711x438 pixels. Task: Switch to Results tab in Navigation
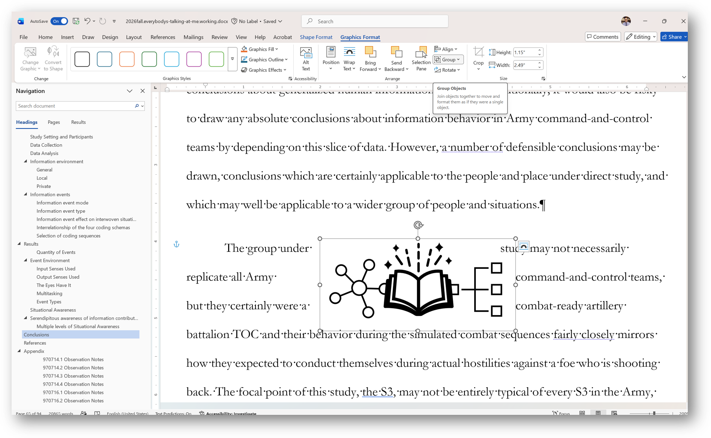(78, 122)
